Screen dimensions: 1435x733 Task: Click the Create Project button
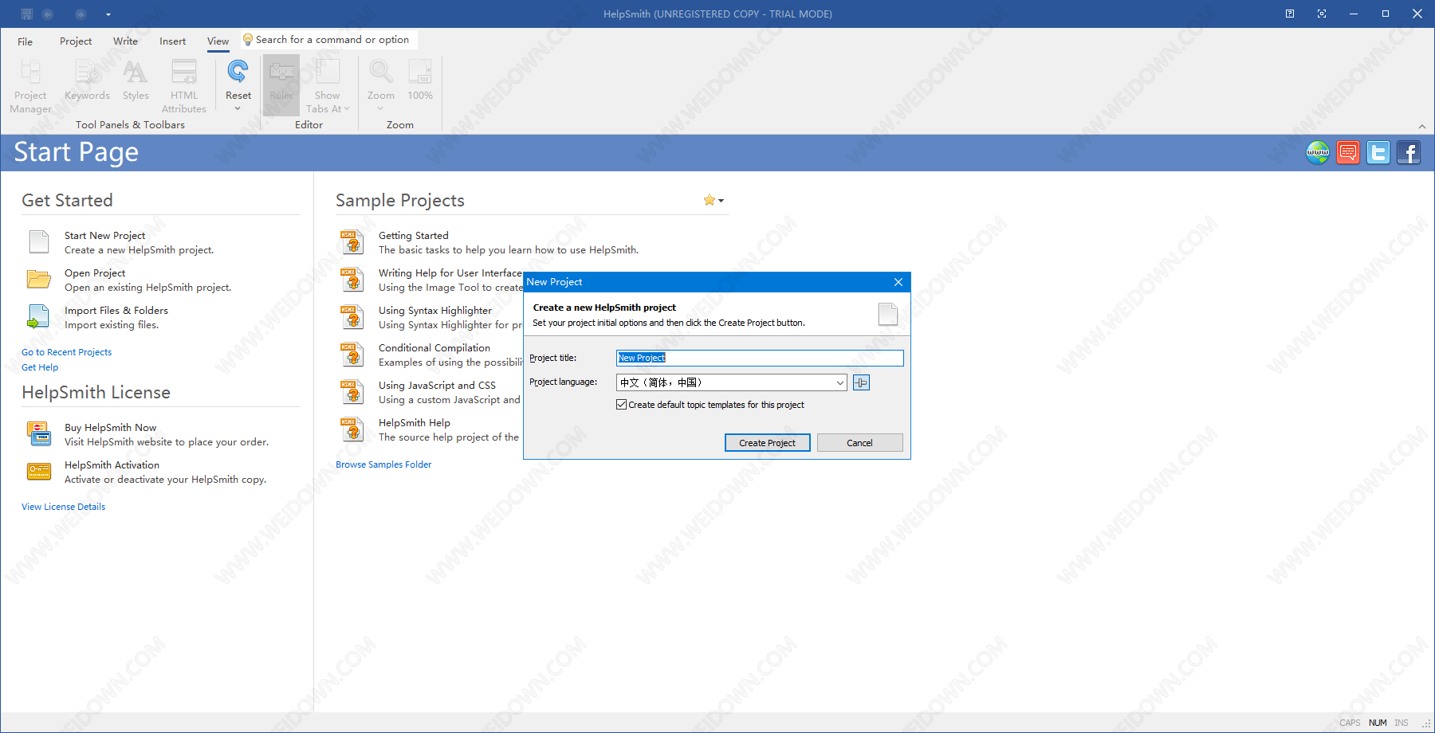tap(767, 443)
